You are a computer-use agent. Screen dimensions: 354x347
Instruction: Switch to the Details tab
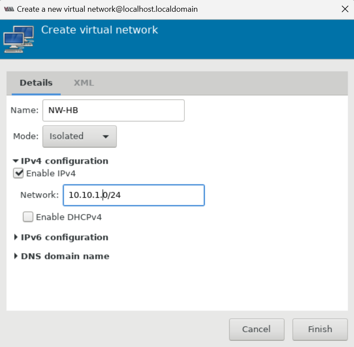[36, 83]
